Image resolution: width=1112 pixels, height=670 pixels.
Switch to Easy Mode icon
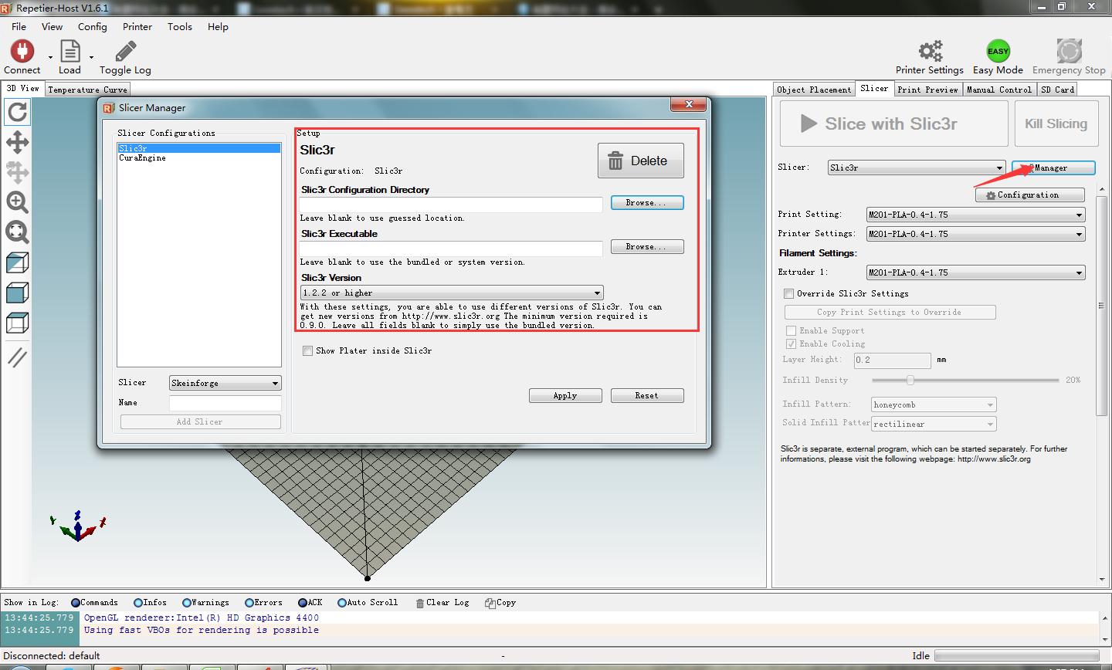pos(998,51)
